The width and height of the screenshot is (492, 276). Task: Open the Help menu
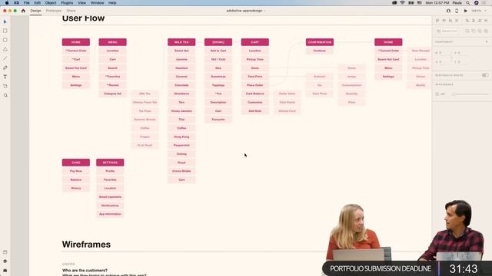point(112,3)
